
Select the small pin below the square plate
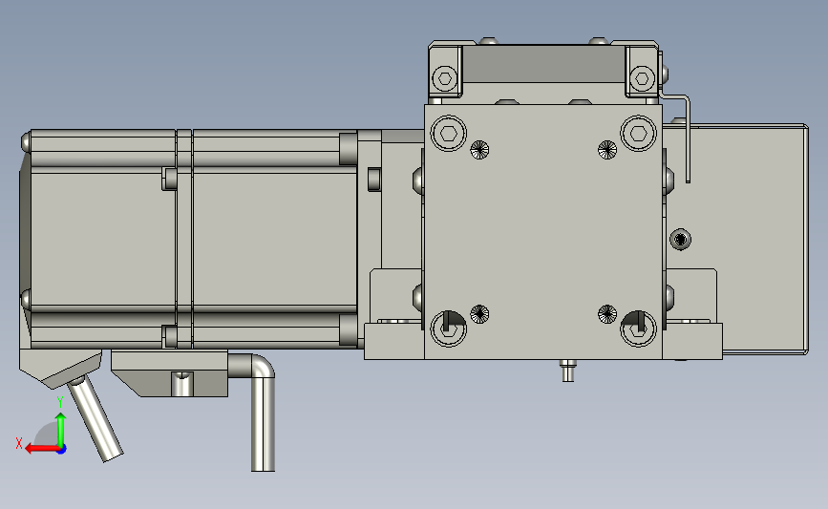point(568,371)
